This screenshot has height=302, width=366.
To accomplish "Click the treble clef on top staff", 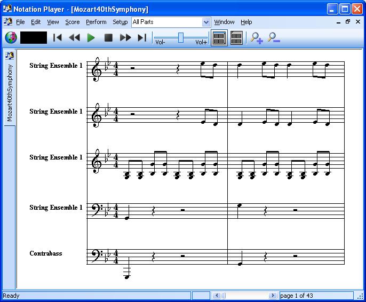I will pyautogui.click(x=96, y=69).
